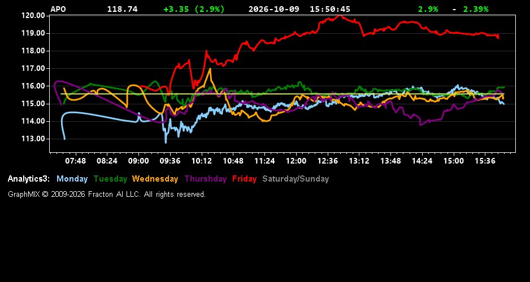The width and height of the screenshot is (530, 282).
Task: Click the 117.00 y-axis label
Action: (33, 68)
